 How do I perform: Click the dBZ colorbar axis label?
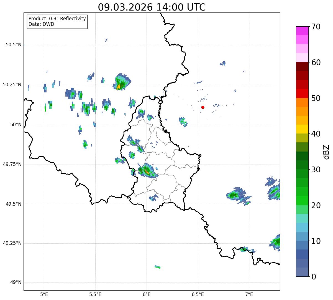[326, 152]
